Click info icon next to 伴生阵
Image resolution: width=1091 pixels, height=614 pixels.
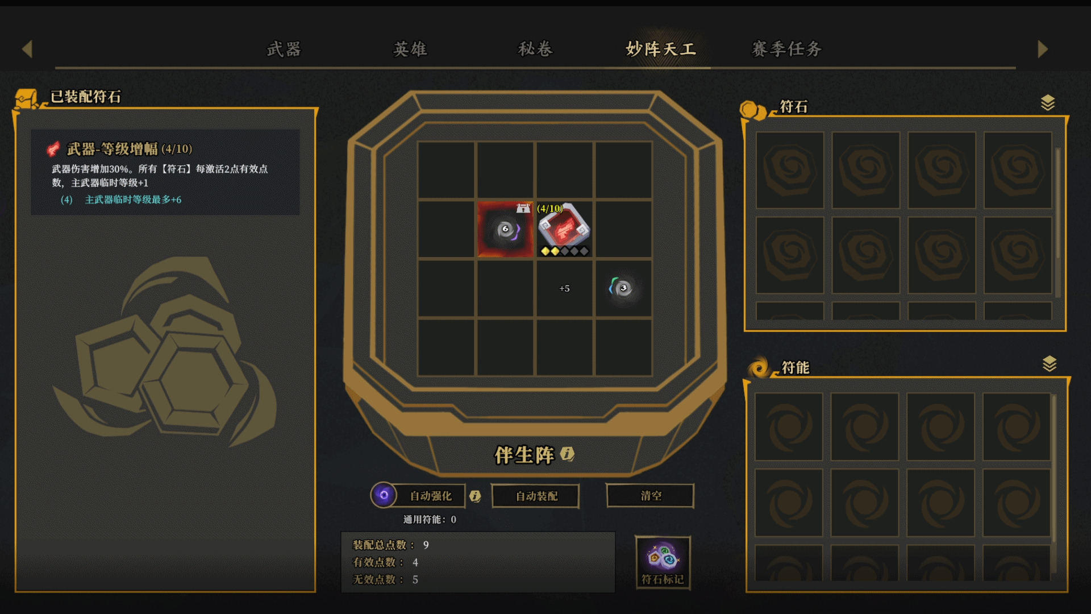pyautogui.click(x=567, y=454)
